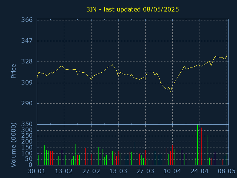Screen dimensions: 237x178
Task: Click the 27-03 date label
Action: [x=145, y=171]
